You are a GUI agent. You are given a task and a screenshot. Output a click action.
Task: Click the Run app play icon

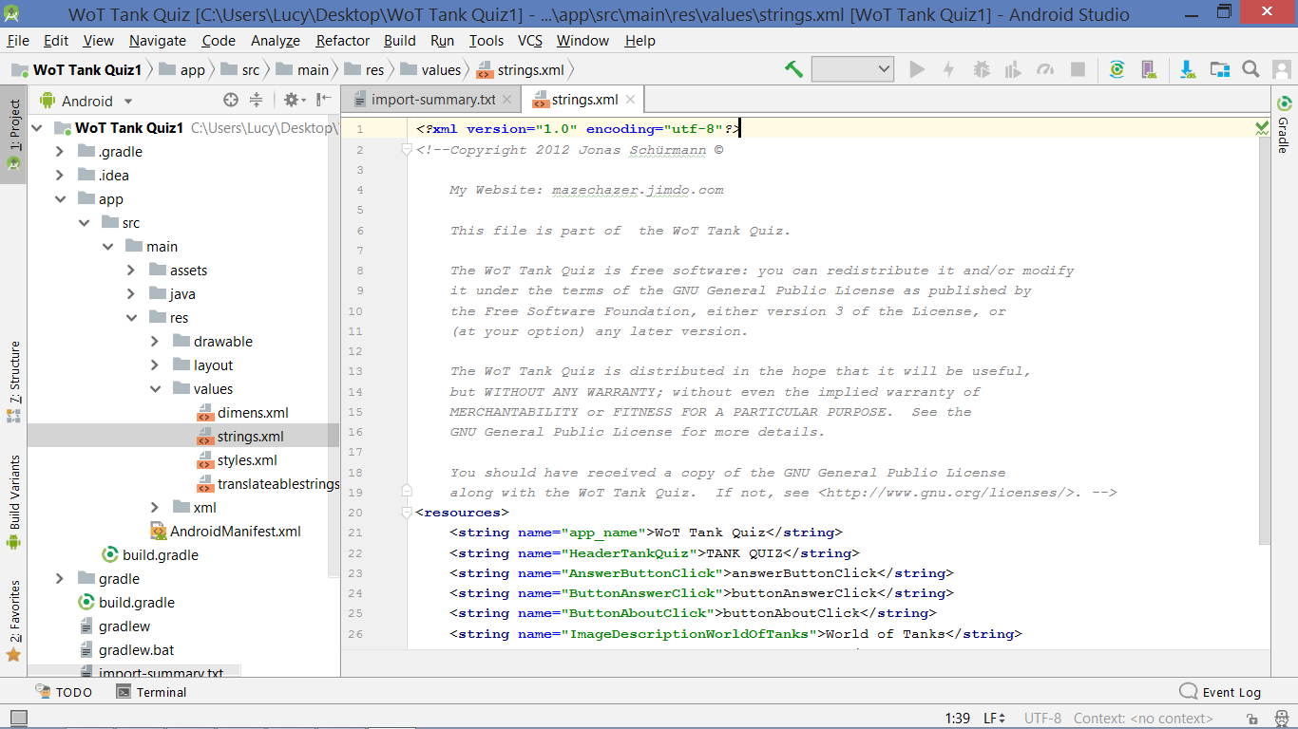coord(917,69)
